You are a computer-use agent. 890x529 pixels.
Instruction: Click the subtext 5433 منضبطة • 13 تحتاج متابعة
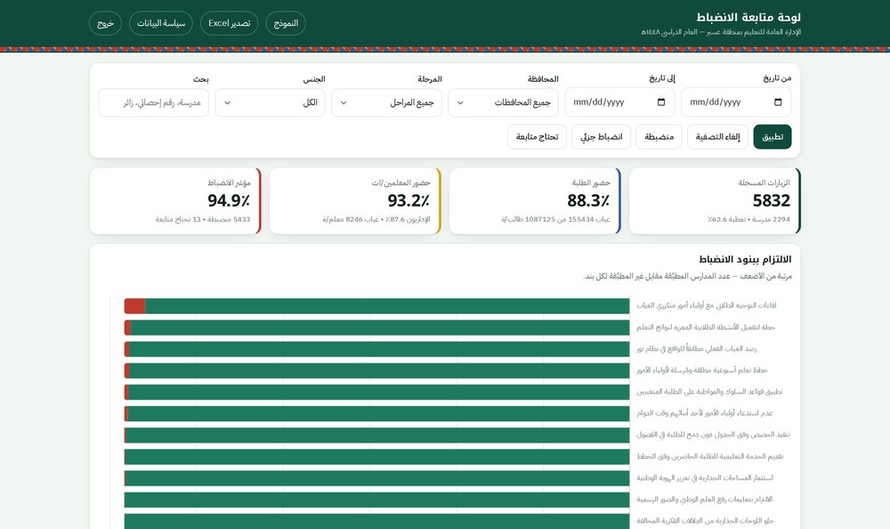(x=203, y=219)
